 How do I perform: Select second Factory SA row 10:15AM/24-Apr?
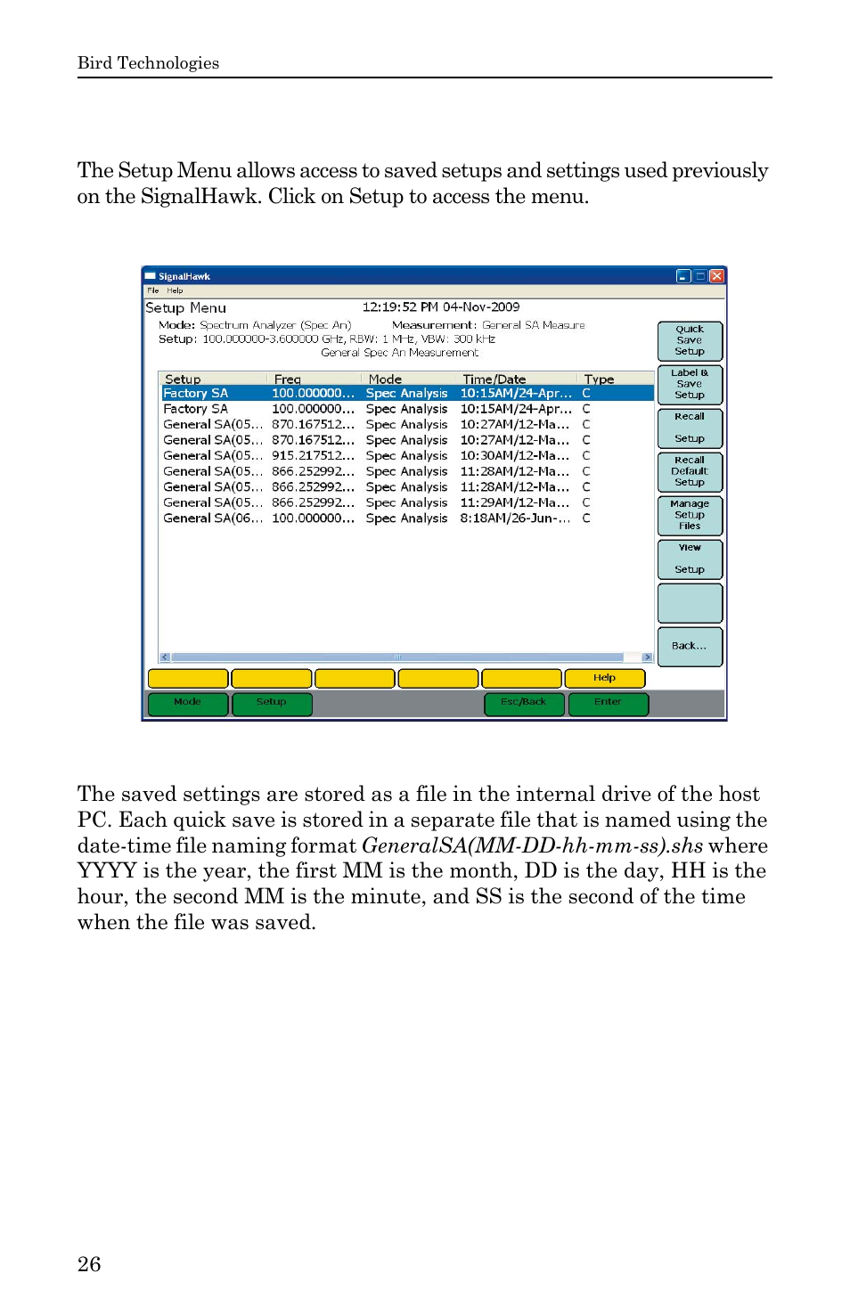(x=407, y=409)
